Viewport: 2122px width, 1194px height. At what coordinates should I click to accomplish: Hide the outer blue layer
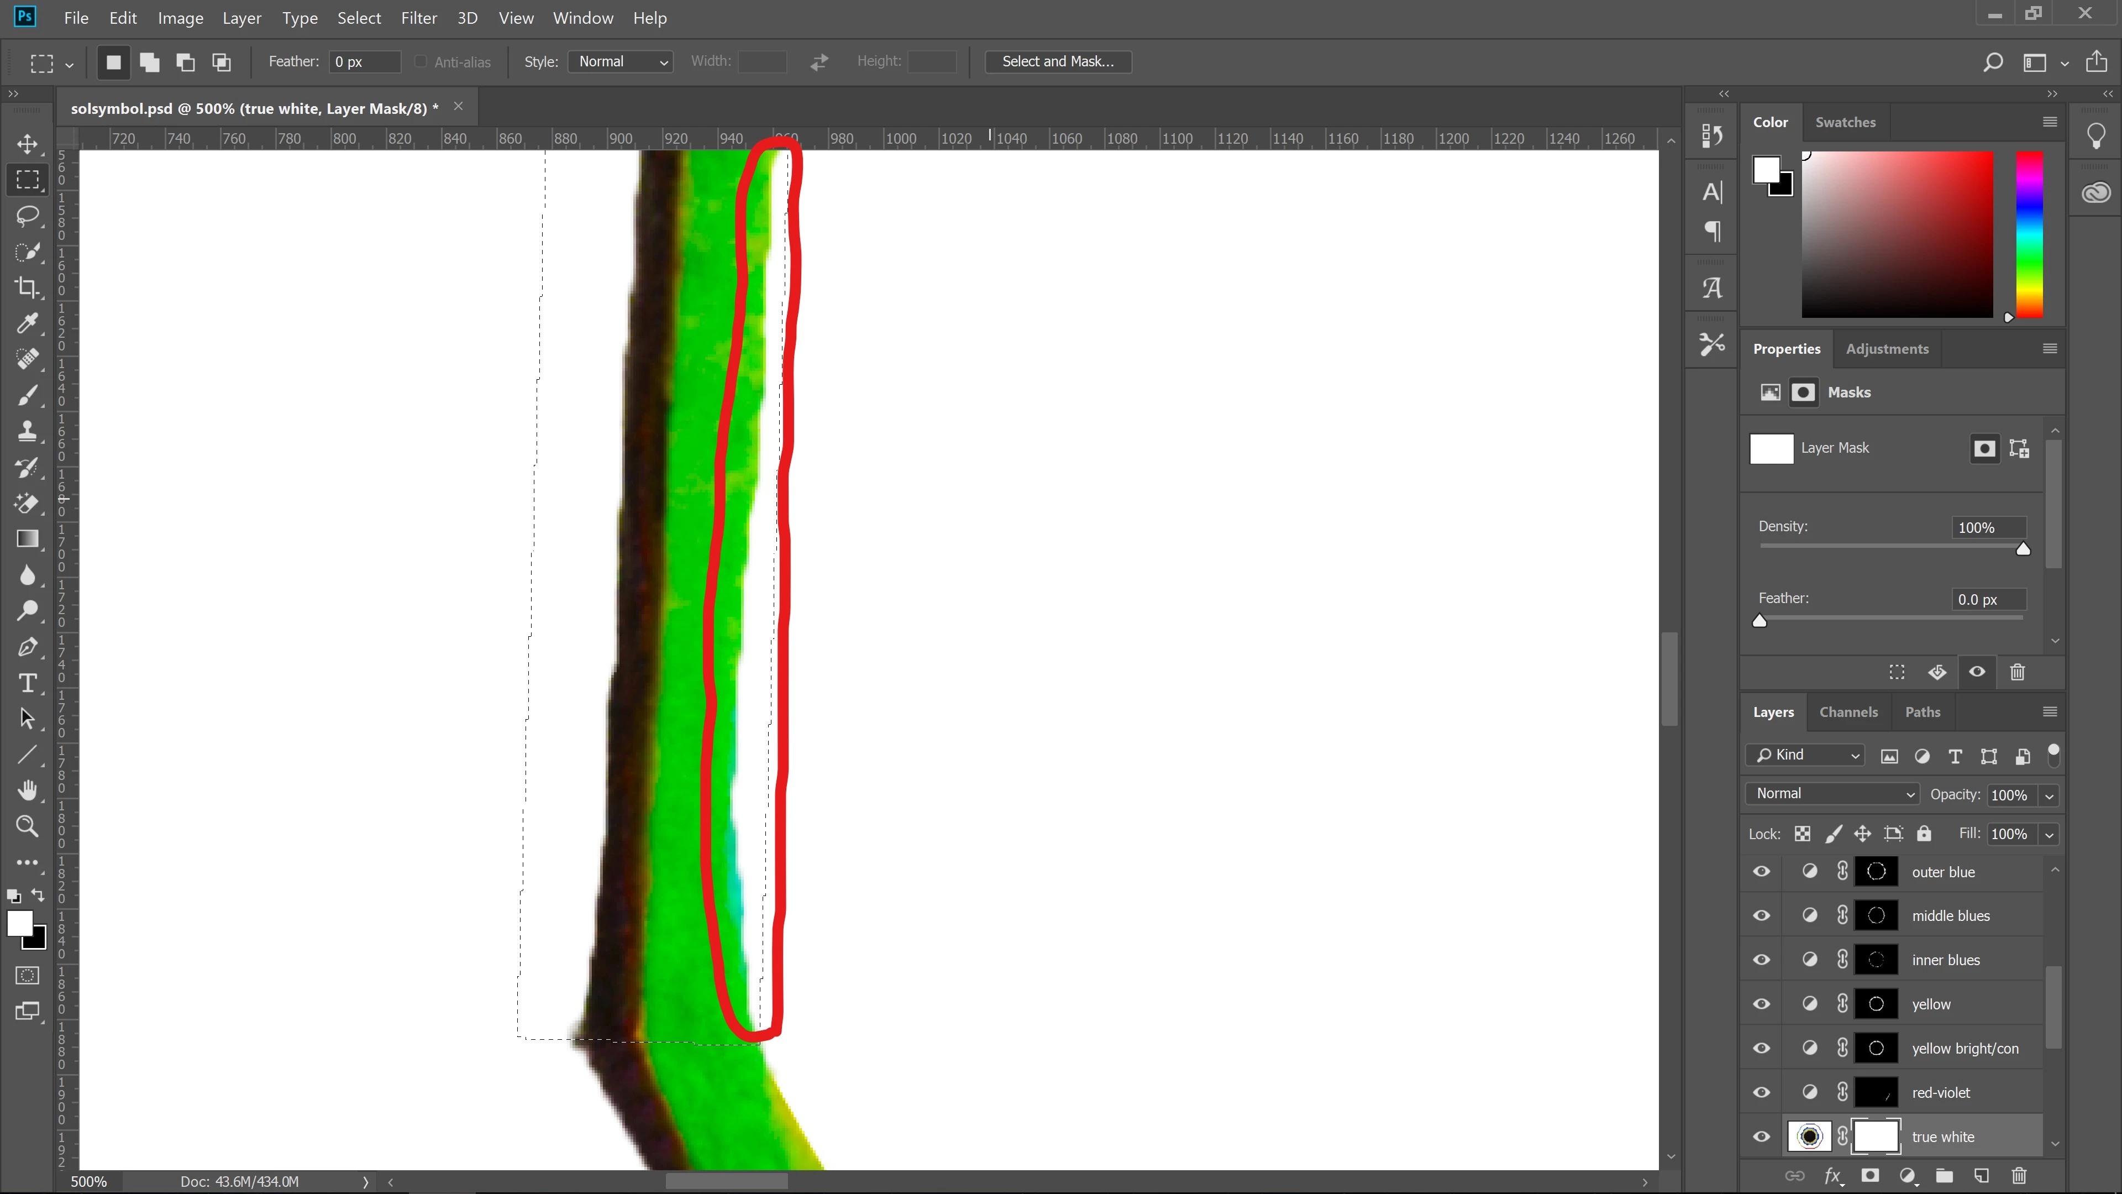tap(1761, 872)
